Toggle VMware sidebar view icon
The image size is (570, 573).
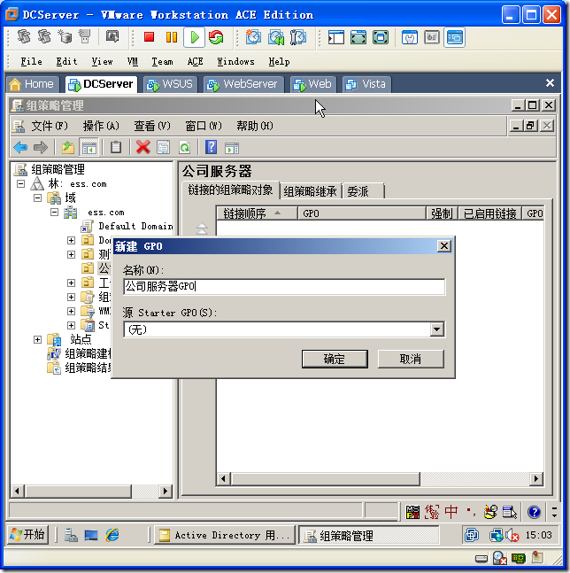tap(336, 37)
